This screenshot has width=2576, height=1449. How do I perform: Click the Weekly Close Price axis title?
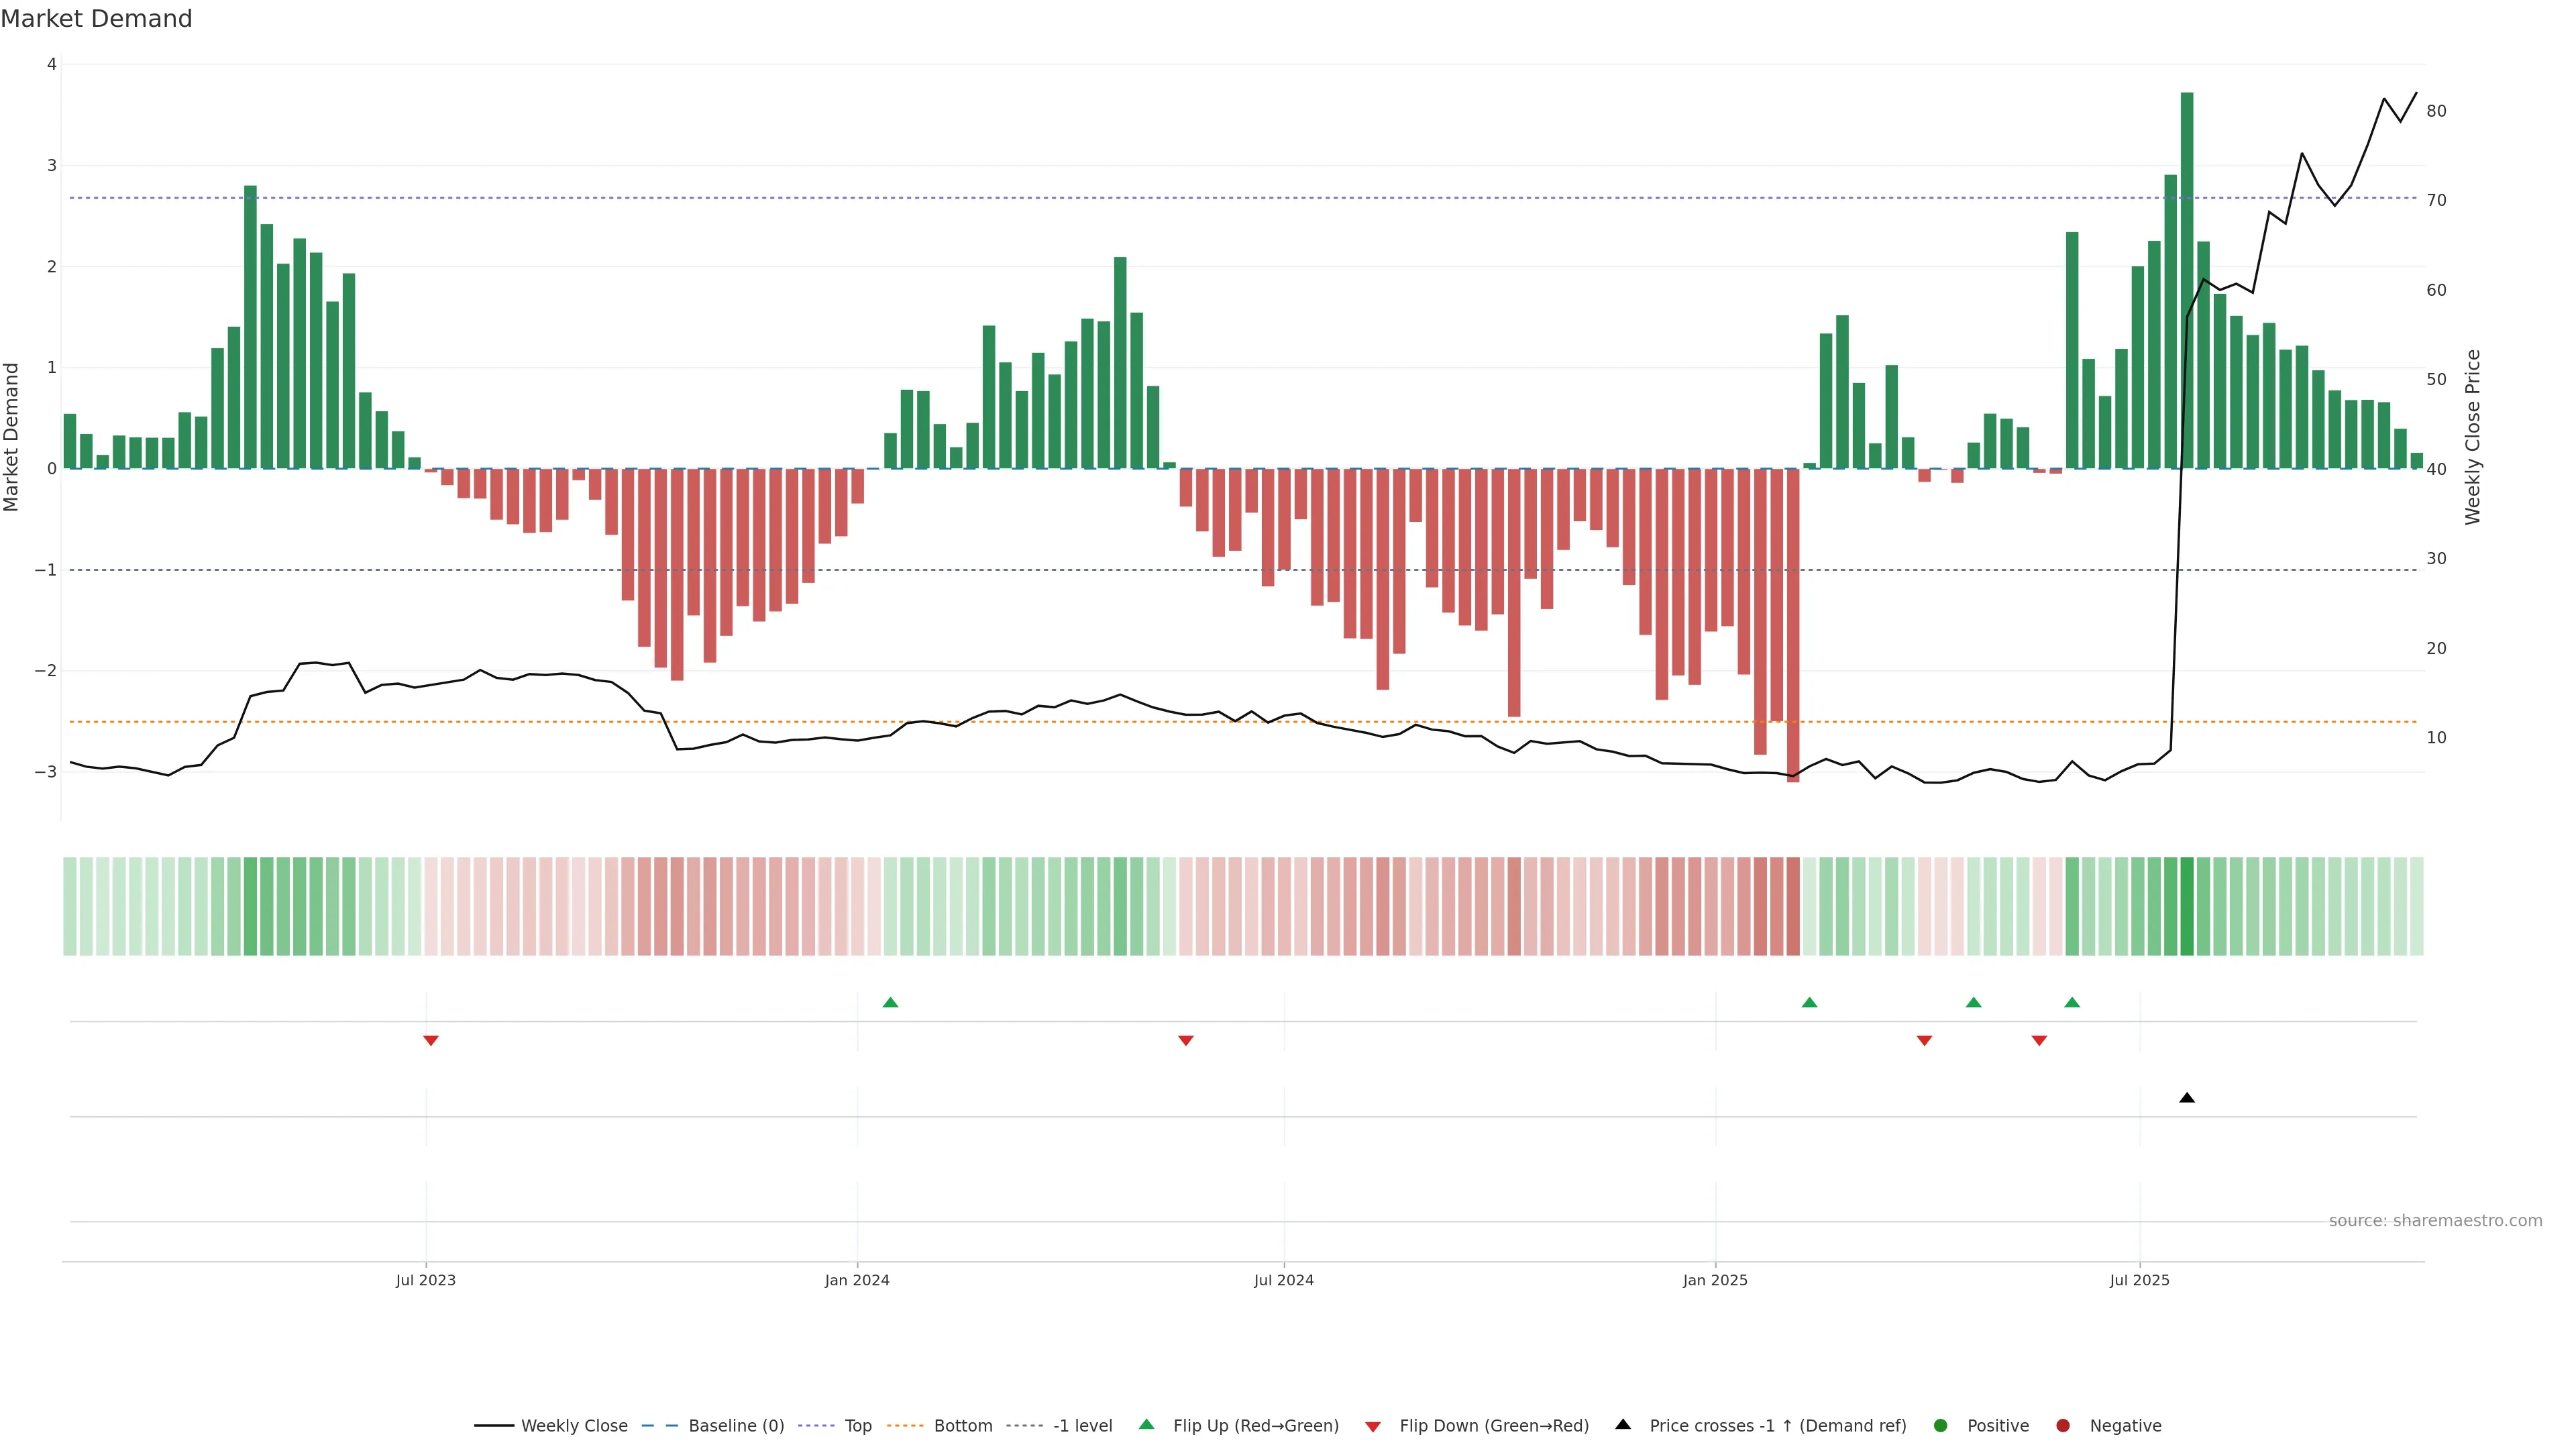2473,437
